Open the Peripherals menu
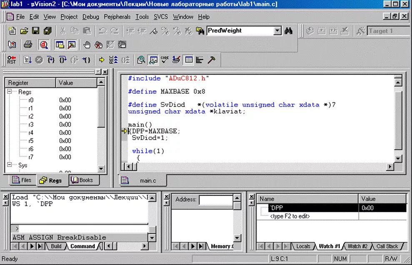Screen dimensions: 412x265 pyautogui.click(x=117, y=17)
